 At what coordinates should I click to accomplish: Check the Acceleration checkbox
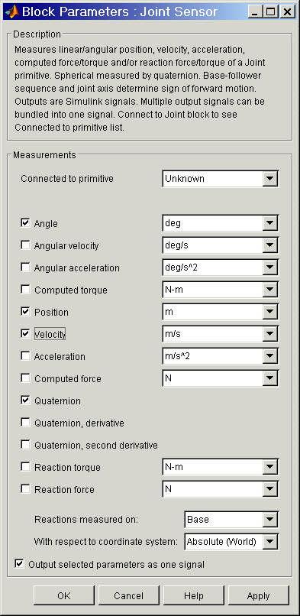tap(25, 356)
